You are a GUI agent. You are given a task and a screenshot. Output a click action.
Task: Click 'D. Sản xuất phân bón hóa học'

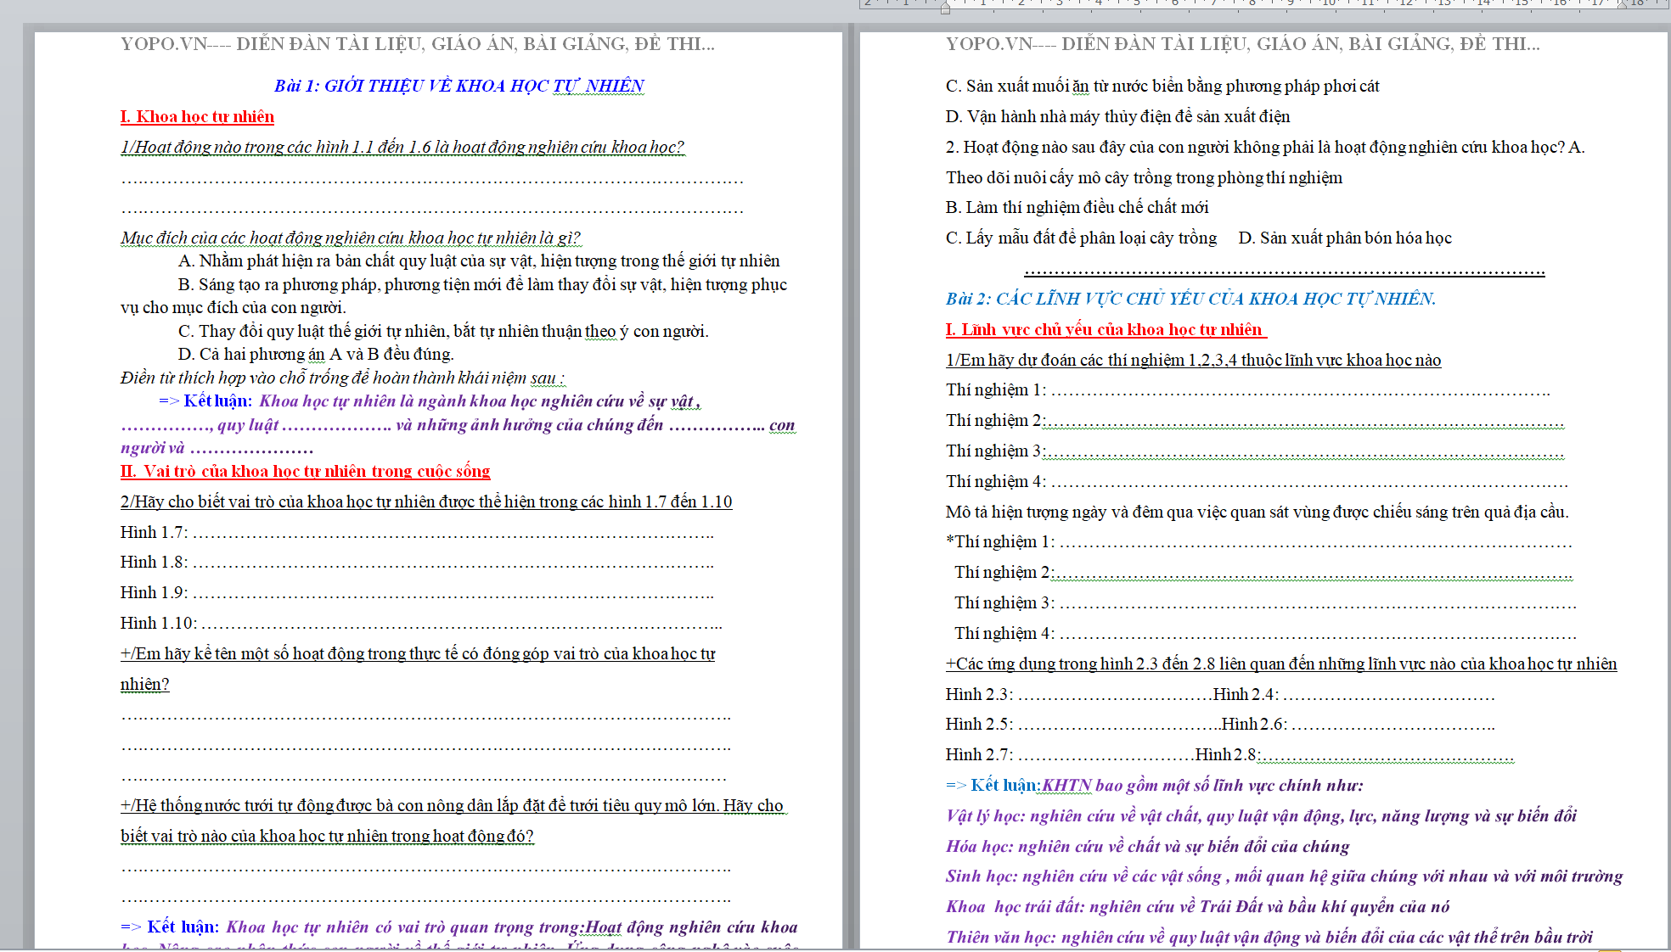click(x=1345, y=238)
